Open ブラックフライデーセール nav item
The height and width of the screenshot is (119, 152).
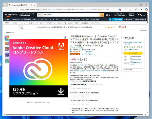46,19
